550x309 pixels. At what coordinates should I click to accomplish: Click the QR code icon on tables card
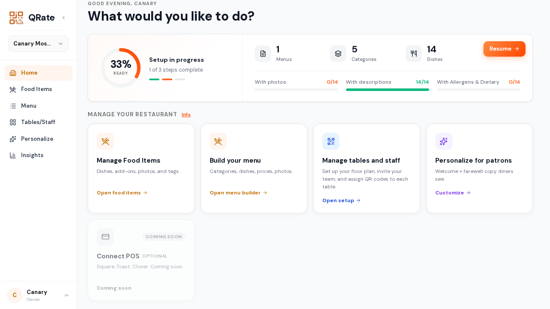[331, 141]
